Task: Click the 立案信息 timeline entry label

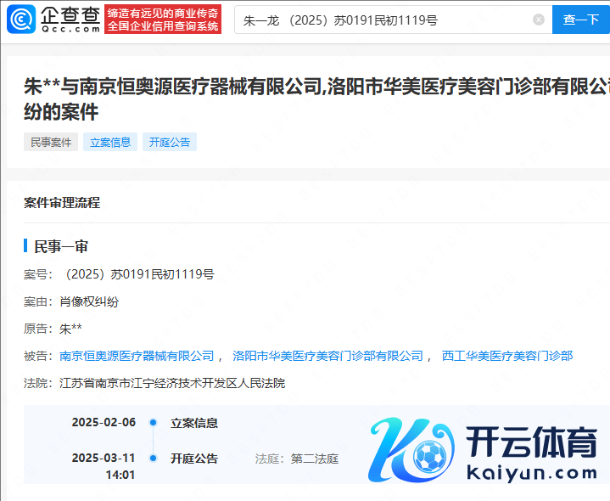Action: coord(194,423)
